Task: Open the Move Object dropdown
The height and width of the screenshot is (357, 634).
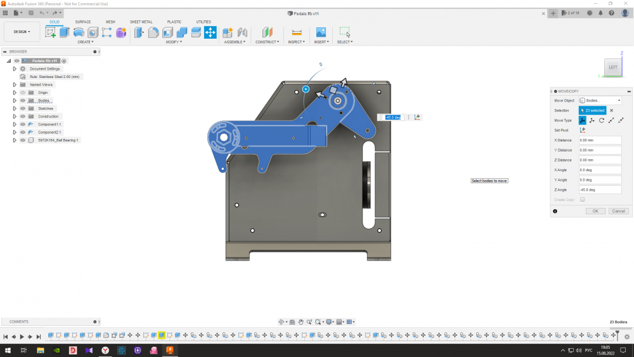Action: click(600, 100)
